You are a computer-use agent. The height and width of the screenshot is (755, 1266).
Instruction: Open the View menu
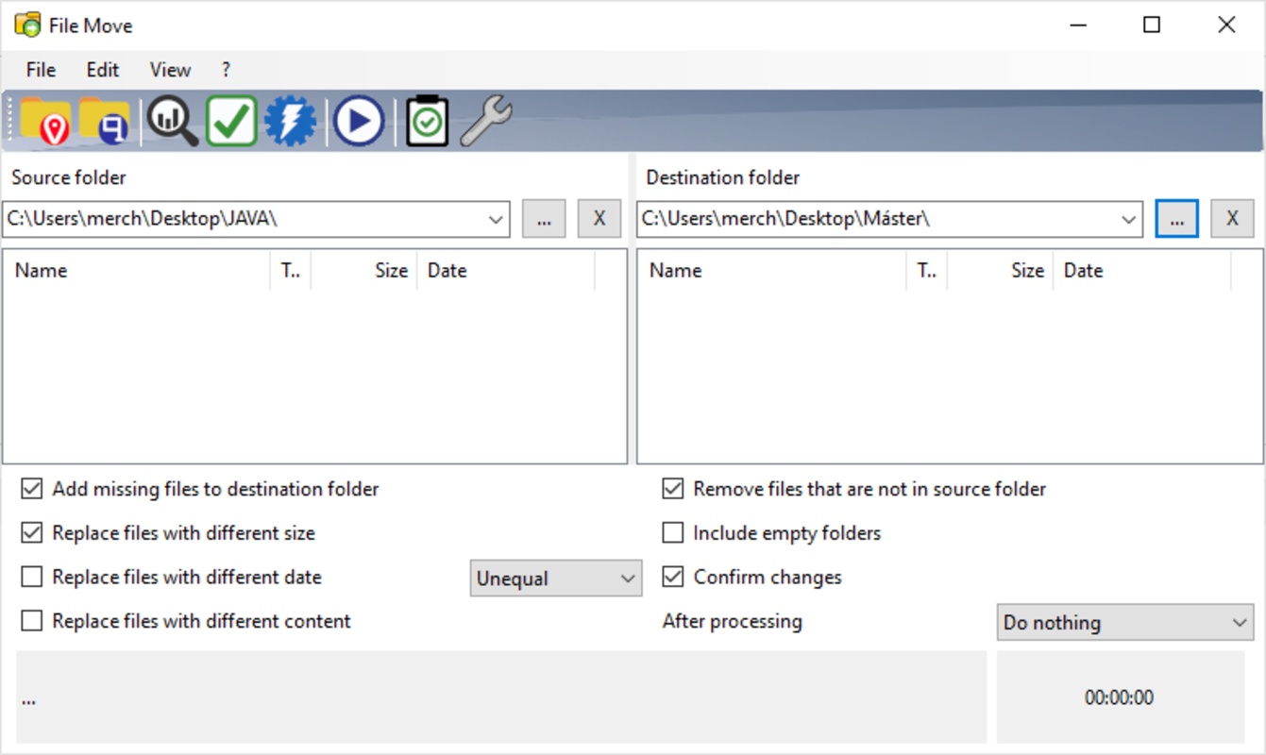click(x=170, y=70)
